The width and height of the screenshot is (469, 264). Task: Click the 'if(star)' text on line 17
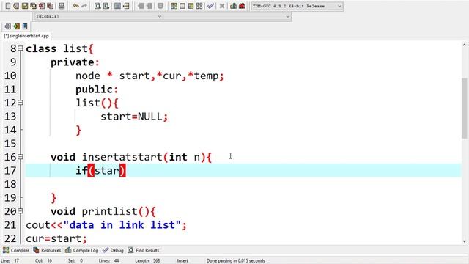(x=100, y=171)
